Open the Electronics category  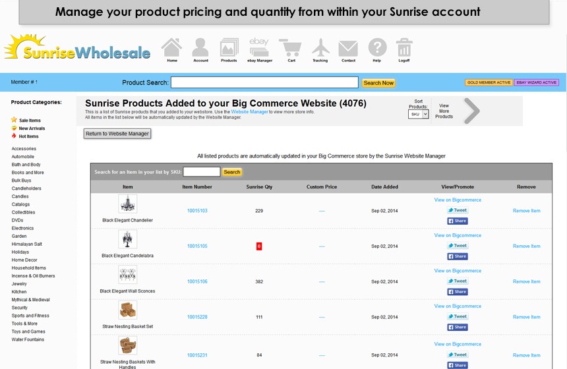(22, 228)
